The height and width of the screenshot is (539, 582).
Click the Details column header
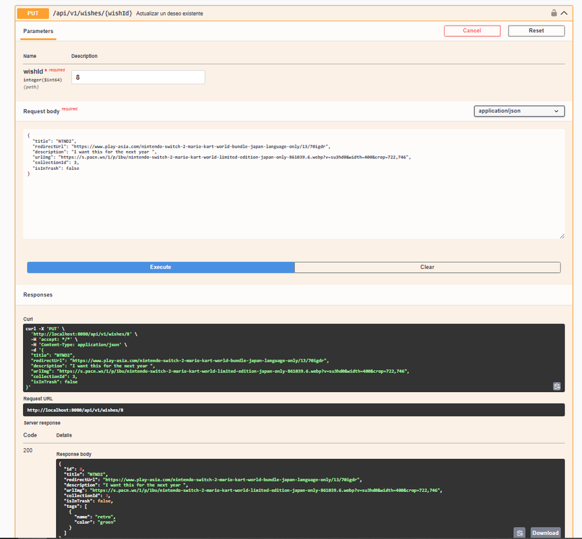(x=64, y=435)
